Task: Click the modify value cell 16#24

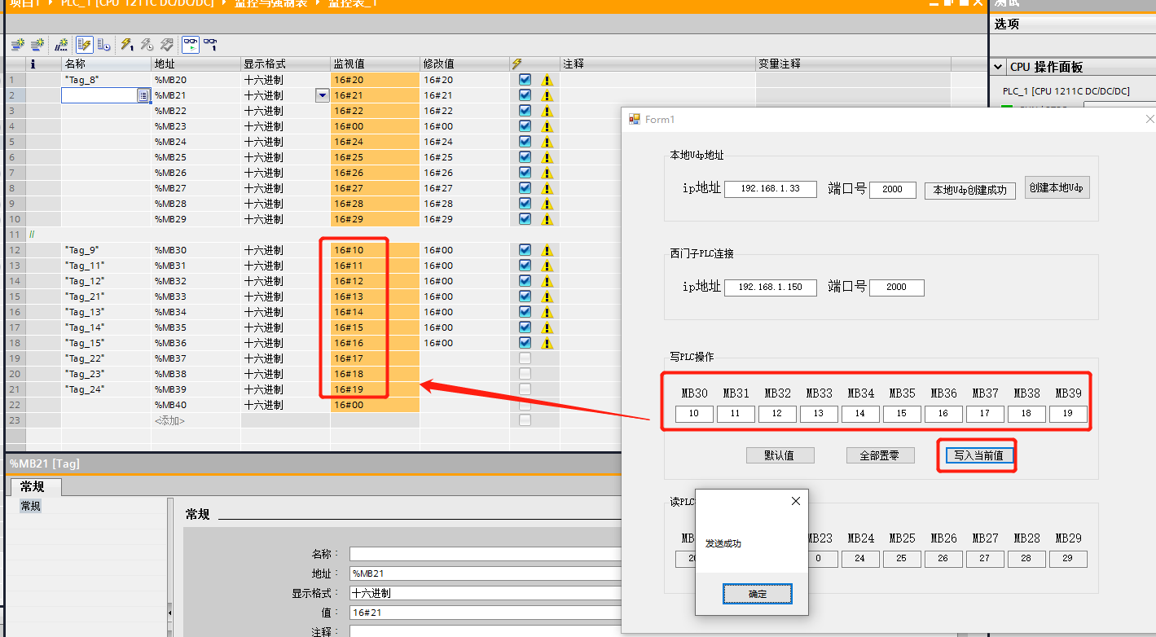Action: [464, 142]
